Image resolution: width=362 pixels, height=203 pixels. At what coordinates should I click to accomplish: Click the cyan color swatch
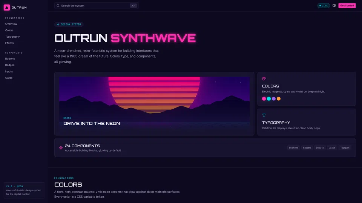[269, 99]
